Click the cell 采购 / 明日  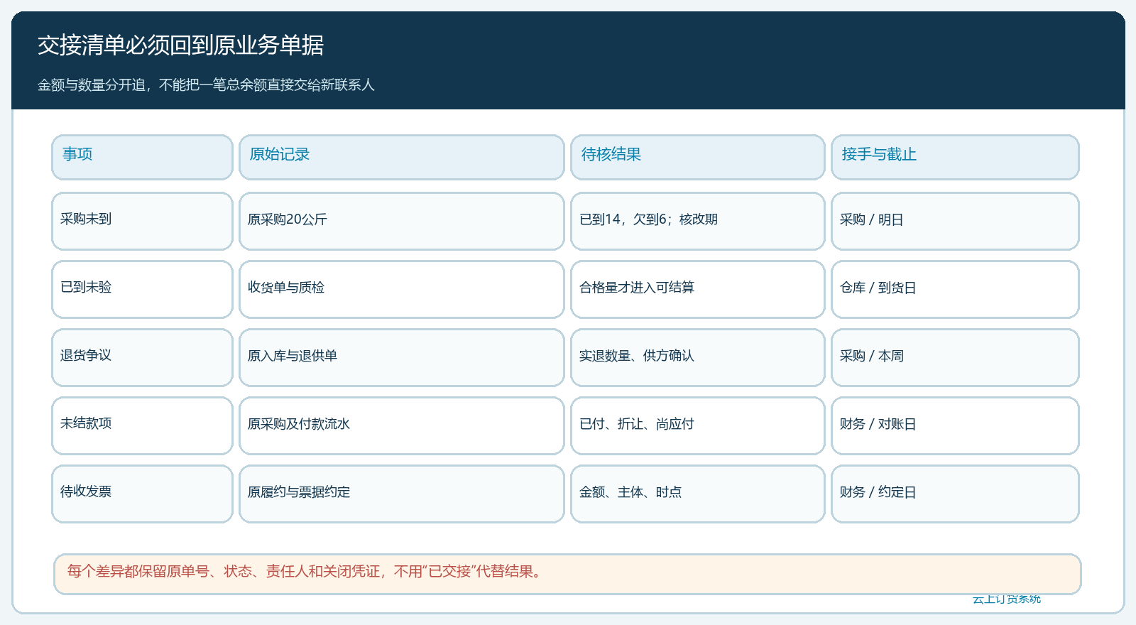pos(955,221)
